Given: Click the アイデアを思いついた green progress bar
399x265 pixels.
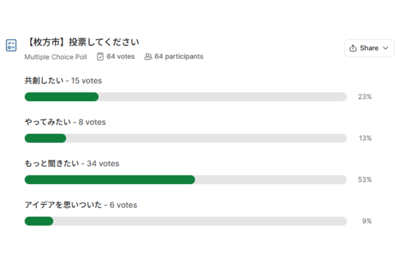Looking at the screenshot, I should pyautogui.click(x=39, y=221).
